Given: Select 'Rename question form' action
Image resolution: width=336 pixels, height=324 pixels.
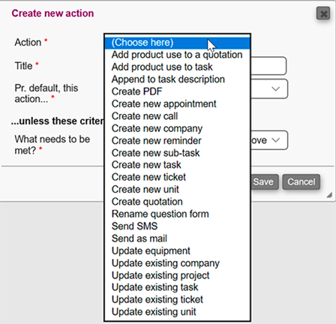Looking at the screenshot, I should [x=177, y=214].
